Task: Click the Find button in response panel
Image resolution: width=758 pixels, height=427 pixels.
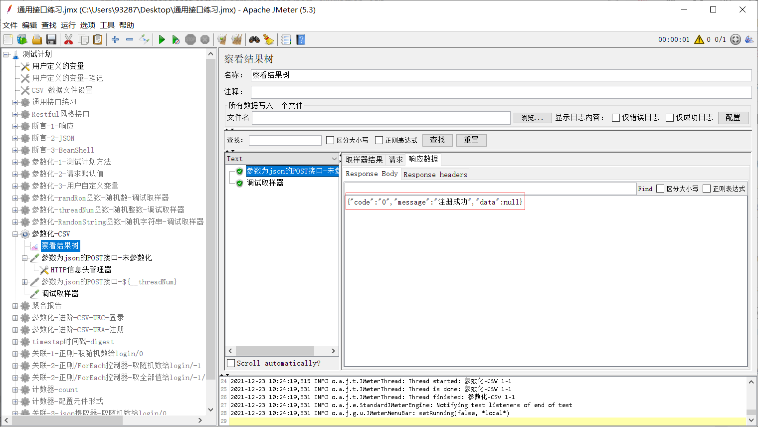Action: pos(645,189)
